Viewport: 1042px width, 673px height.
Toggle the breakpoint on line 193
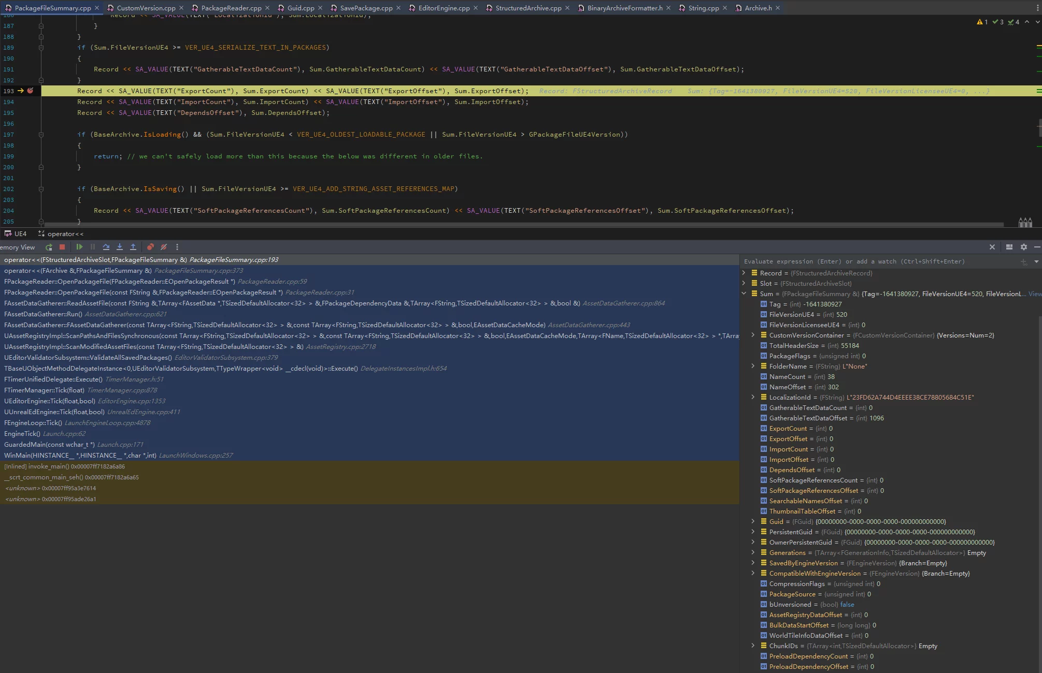pyautogui.click(x=30, y=91)
